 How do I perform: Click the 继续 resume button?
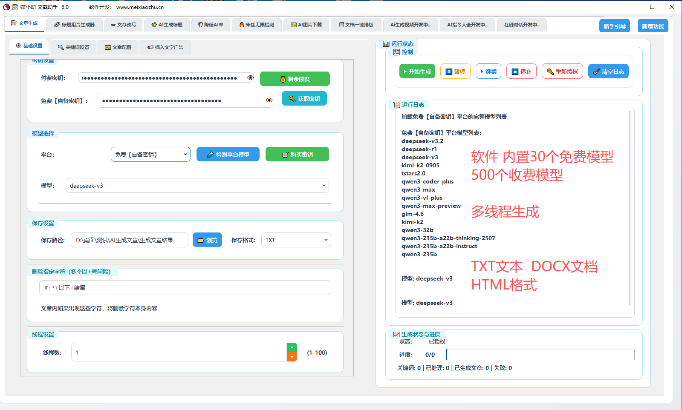point(488,72)
